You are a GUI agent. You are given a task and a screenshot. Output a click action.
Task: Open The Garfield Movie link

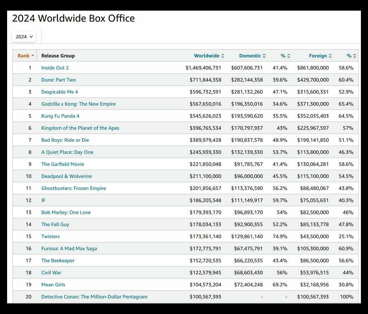(62, 164)
